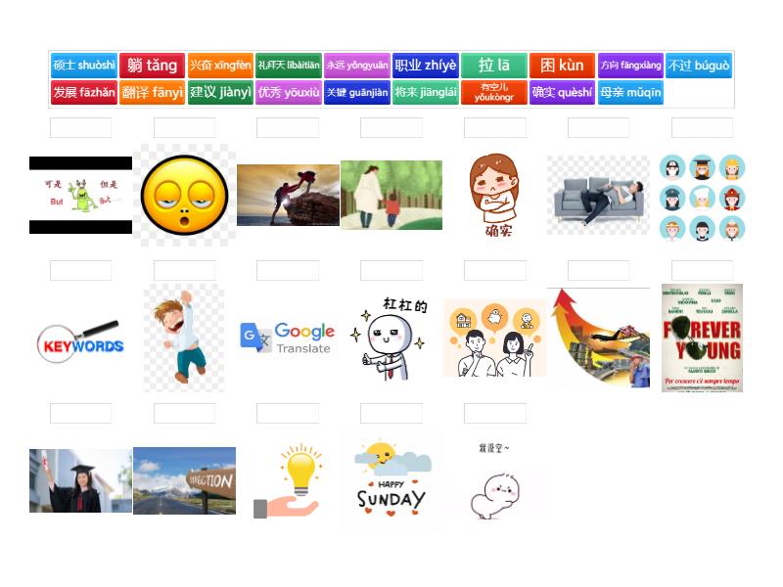
Task: Click the Google Translate logo image
Action: [x=288, y=339]
